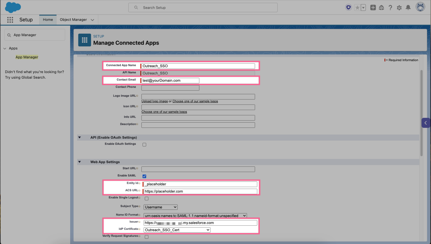Select the Home tab
The width and height of the screenshot is (431, 244).
click(48, 19)
